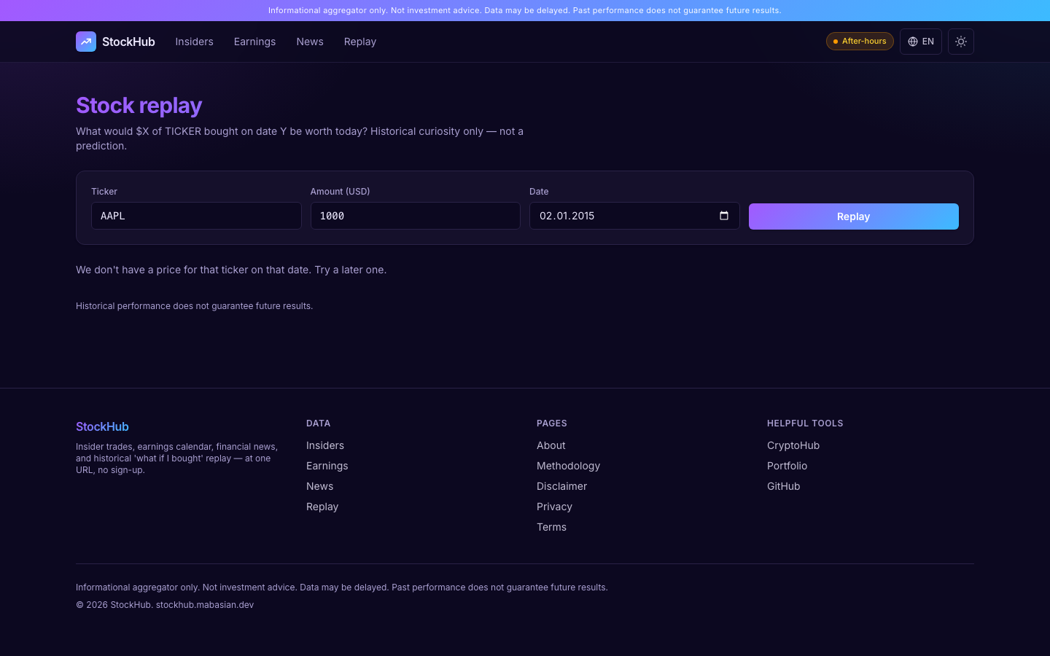Image resolution: width=1050 pixels, height=656 pixels.
Task: Open the Terms page link
Action: coord(551,527)
